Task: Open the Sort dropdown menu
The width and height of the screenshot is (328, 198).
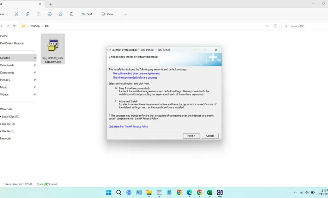Action: [88, 14]
